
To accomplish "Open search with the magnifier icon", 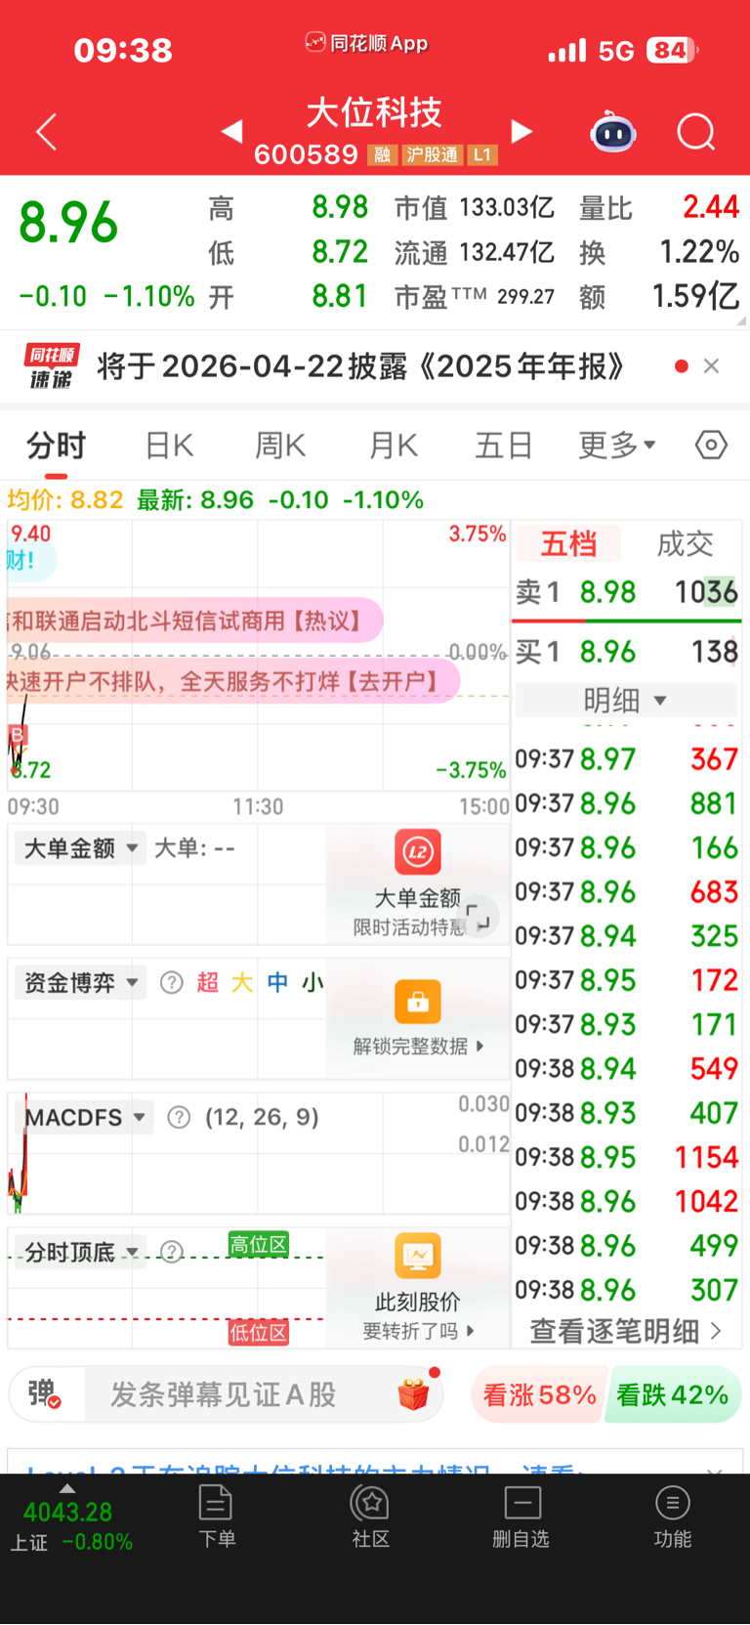I will pyautogui.click(x=696, y=132).
